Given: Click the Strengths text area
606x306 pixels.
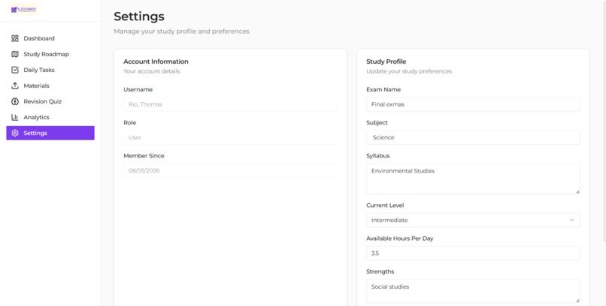Looking at the screenshot, I should coord(473,291).
